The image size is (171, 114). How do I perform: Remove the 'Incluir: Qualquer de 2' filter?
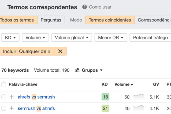click(x=60, y=51)
